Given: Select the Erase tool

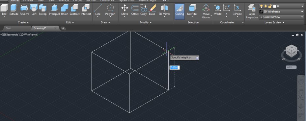Looking at the screenshot, I should coord(152,10).
